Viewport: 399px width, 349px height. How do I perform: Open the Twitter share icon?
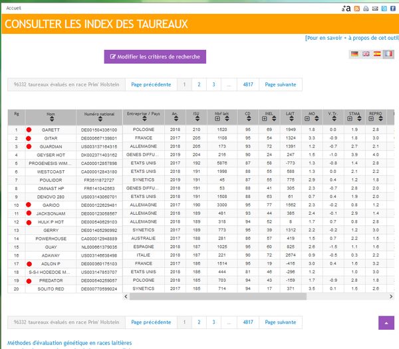coord(384,8)
